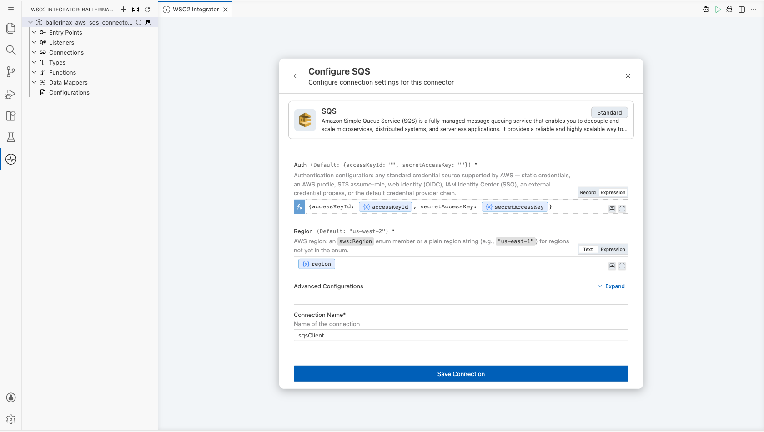Viewport: 764px width, 432px height.
Task: Expand Region field editor with fullscreen icon
Action: 622,266
